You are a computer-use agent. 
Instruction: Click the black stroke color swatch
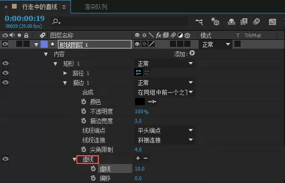pyautogui.click(x=140, y=101)
